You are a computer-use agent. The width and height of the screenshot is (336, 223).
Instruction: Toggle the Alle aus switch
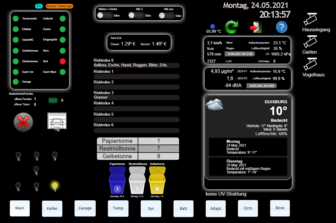coord(167,15)
